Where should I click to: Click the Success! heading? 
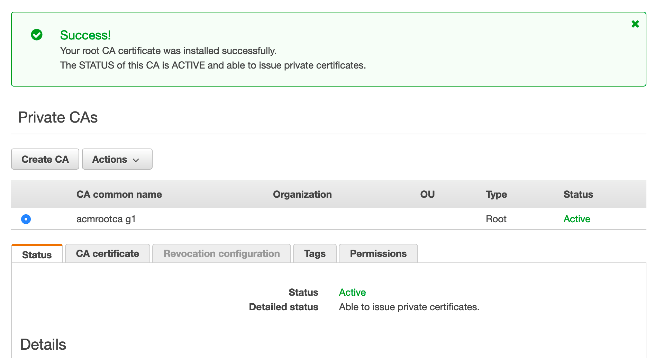coord(85,35)
